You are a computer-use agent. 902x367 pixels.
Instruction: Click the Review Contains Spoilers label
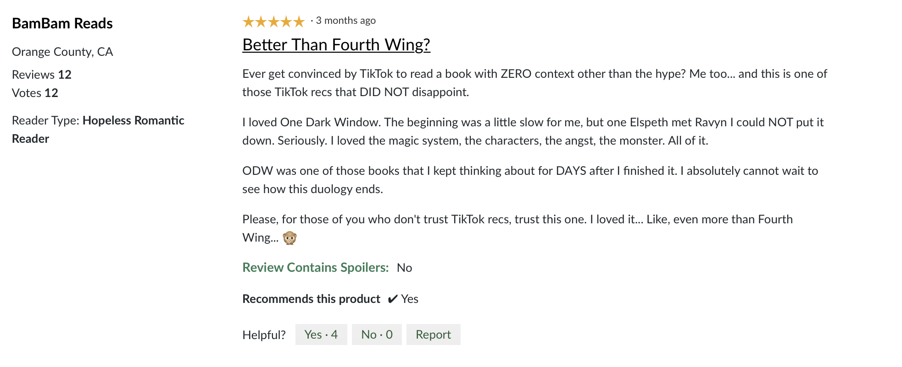click(x=315, y=268)
